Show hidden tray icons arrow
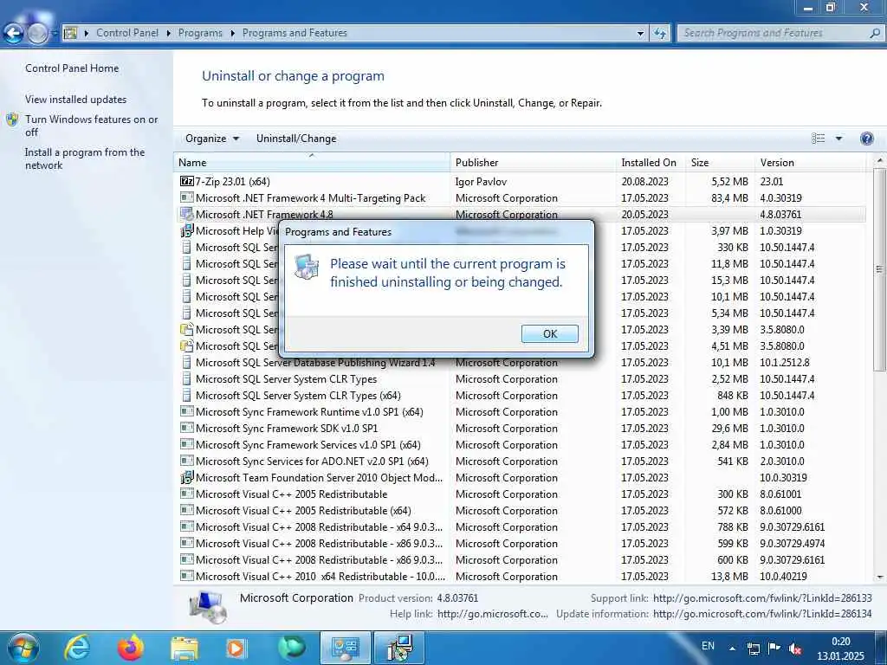 pos(732,649)
